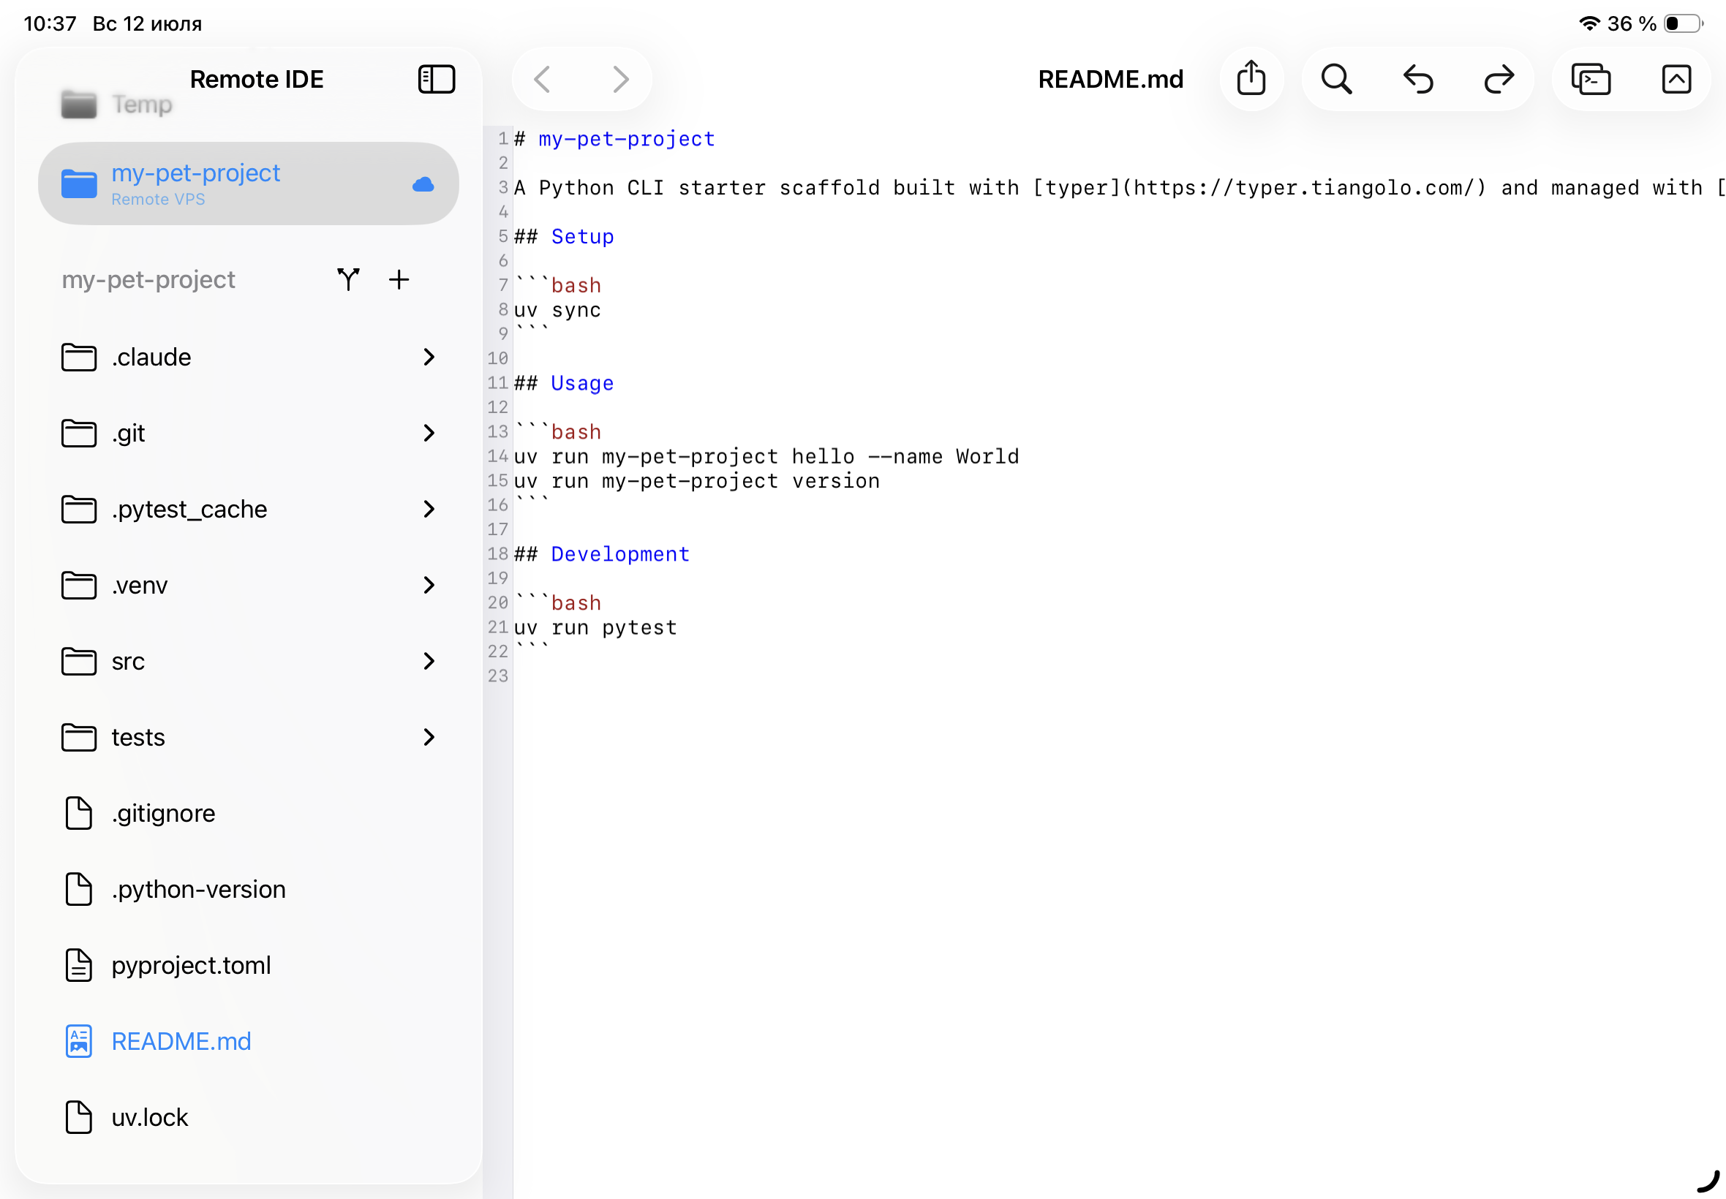
Task: Expand the .pytest_cache folder chevron
Action: [429, 509]
